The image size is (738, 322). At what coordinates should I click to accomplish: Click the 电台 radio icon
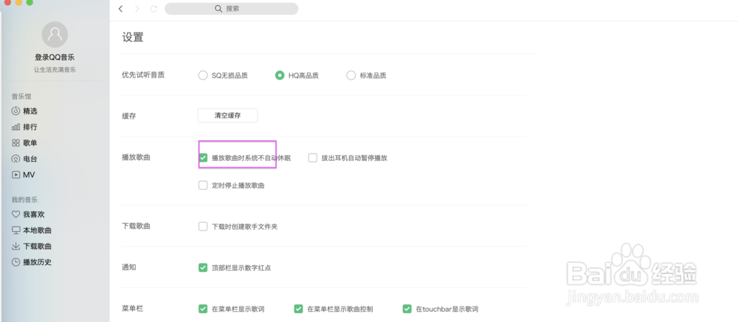15,159
